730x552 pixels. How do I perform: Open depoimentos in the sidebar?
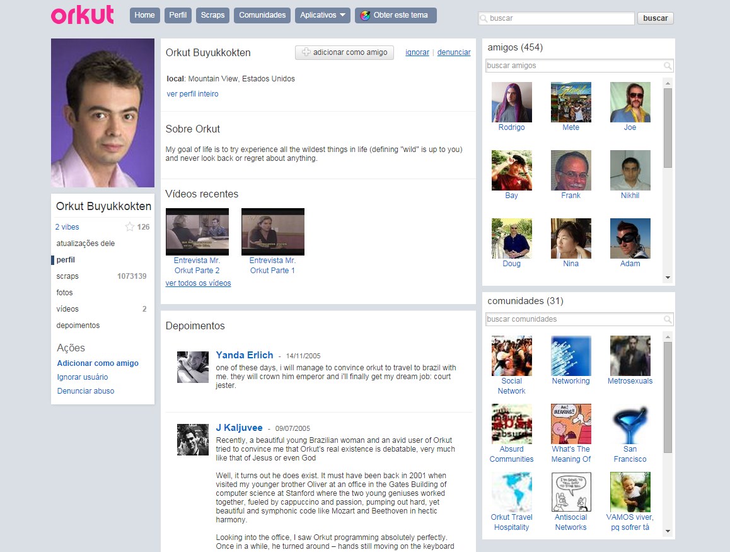coord(78,325)
